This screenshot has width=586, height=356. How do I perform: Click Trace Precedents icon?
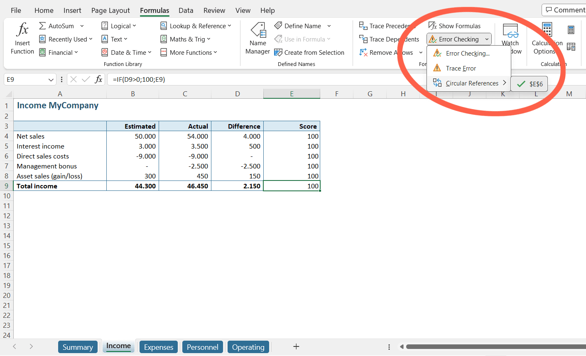pyautogui.click(x=363, y=26)
